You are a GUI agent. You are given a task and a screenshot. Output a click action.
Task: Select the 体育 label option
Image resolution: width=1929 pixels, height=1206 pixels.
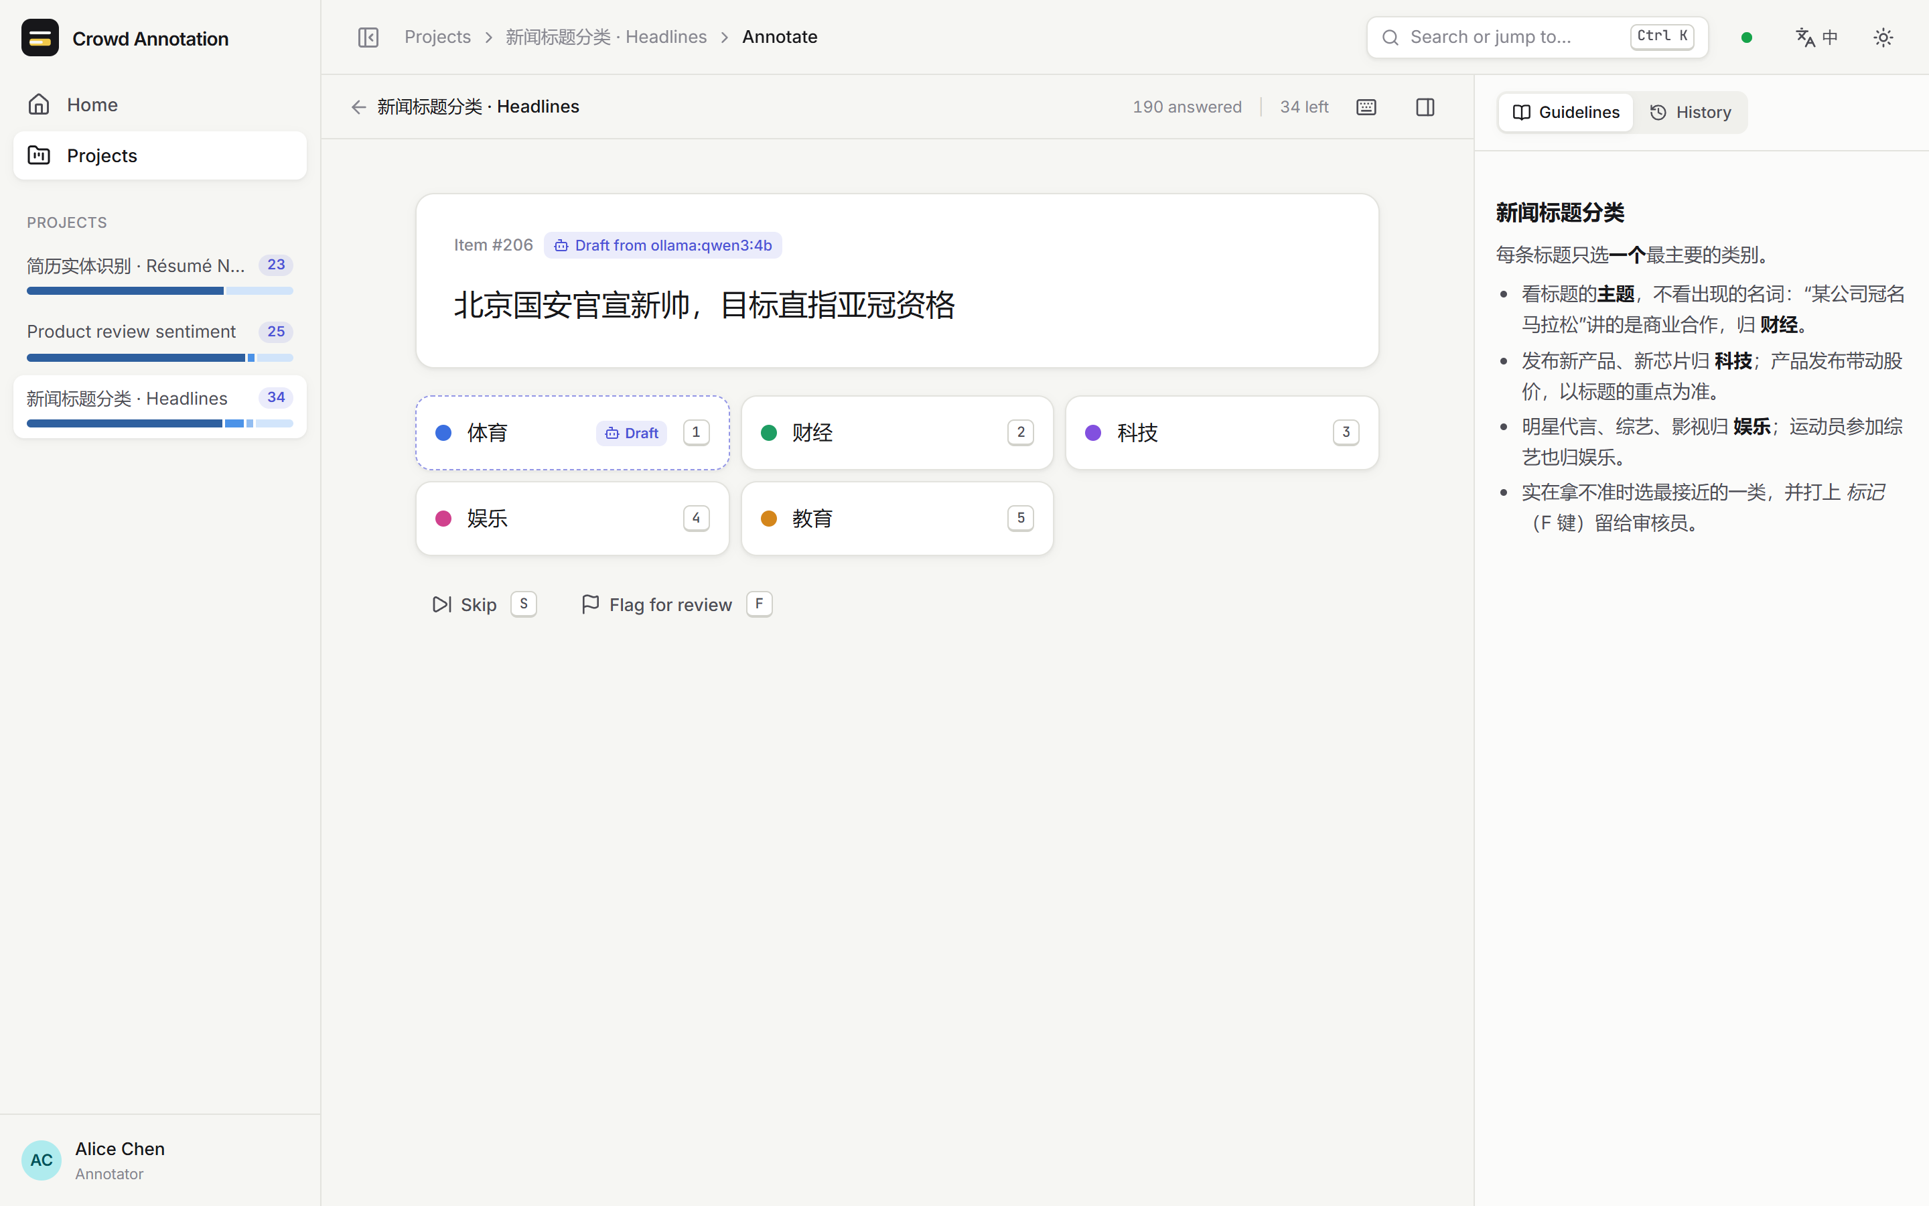click(x=572, y=433)
